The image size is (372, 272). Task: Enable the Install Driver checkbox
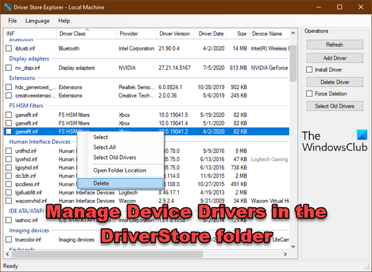click(310, 69)
